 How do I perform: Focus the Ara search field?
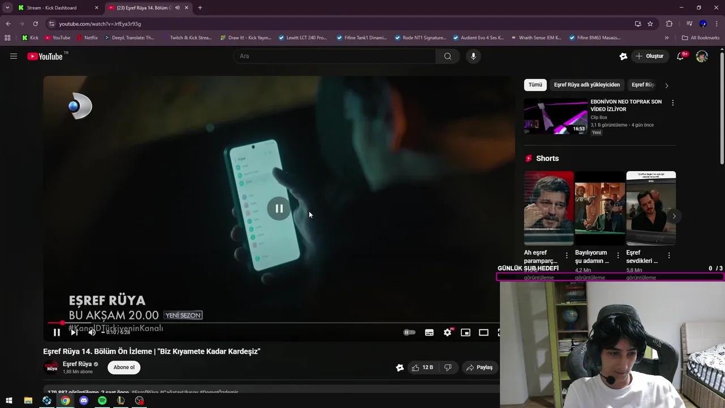(334, 56)
